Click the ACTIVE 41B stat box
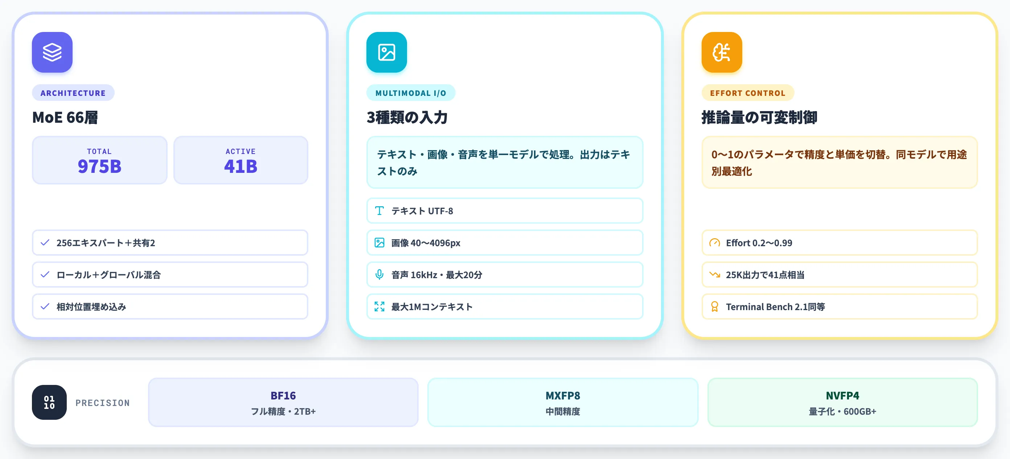 coord(241,161)
